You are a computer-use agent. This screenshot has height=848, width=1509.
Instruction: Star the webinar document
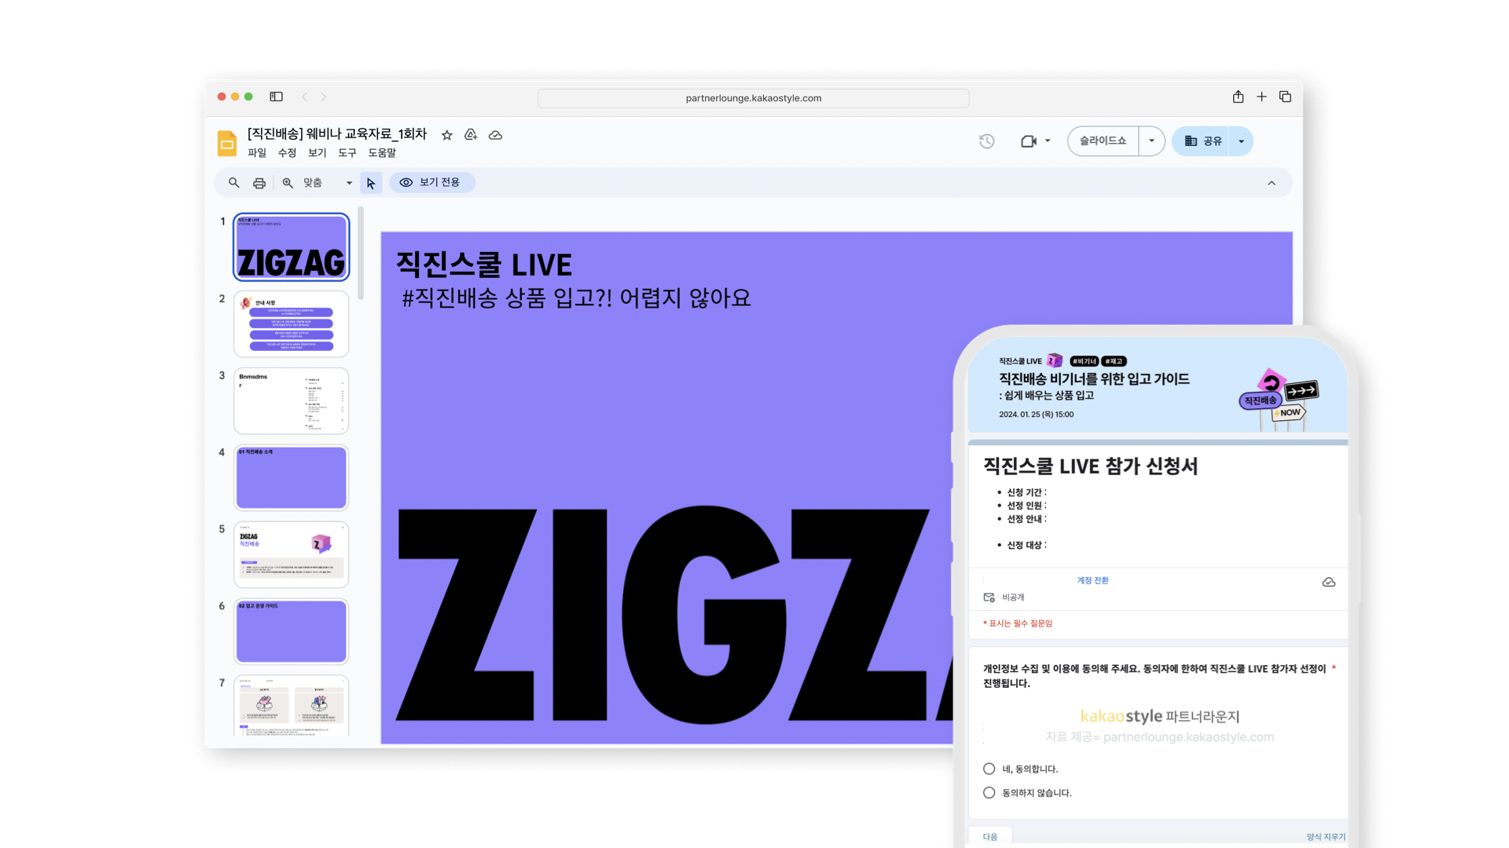point(447,135)
